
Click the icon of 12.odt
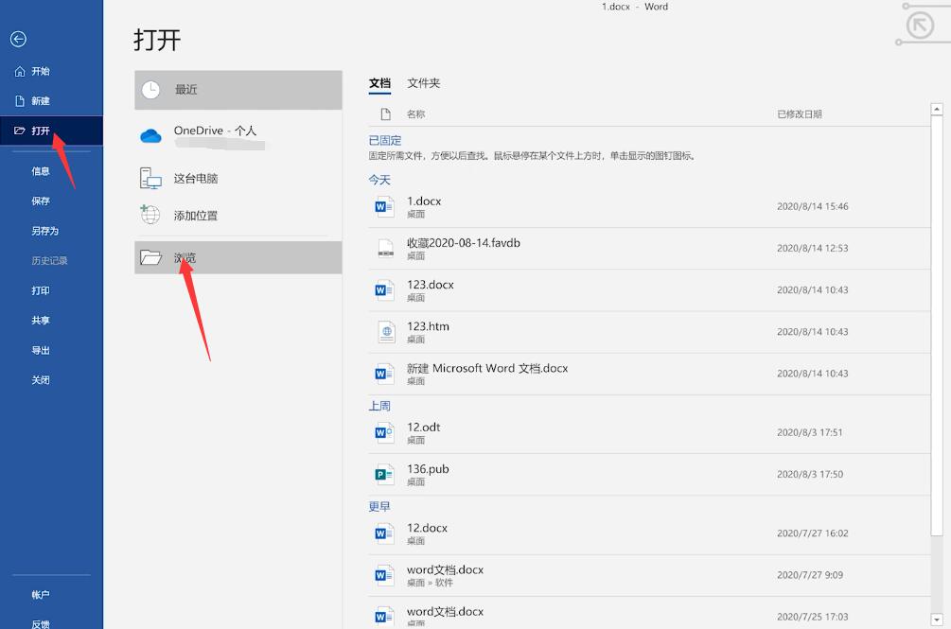[x=384, y=432]
